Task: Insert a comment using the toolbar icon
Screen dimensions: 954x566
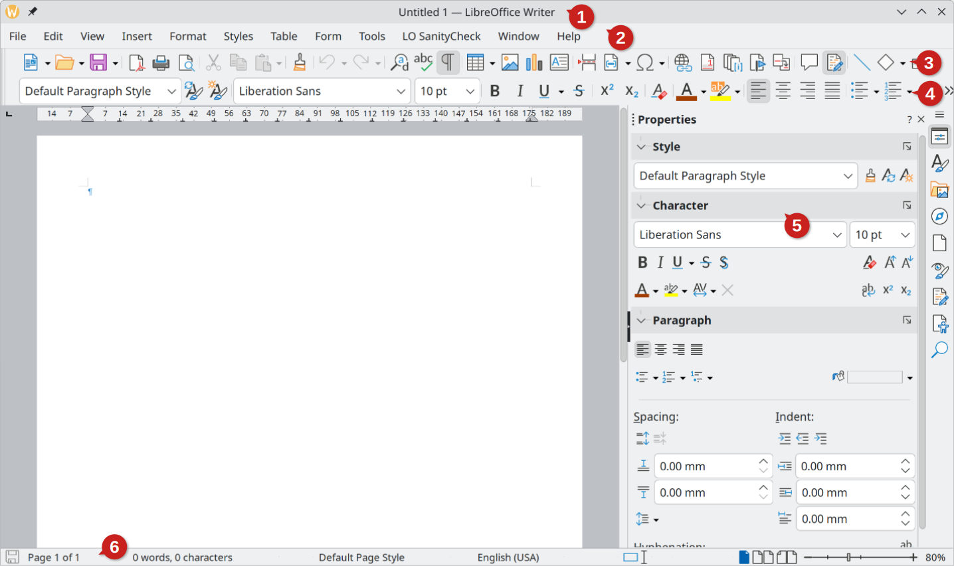Action: (x=809, y=62)
